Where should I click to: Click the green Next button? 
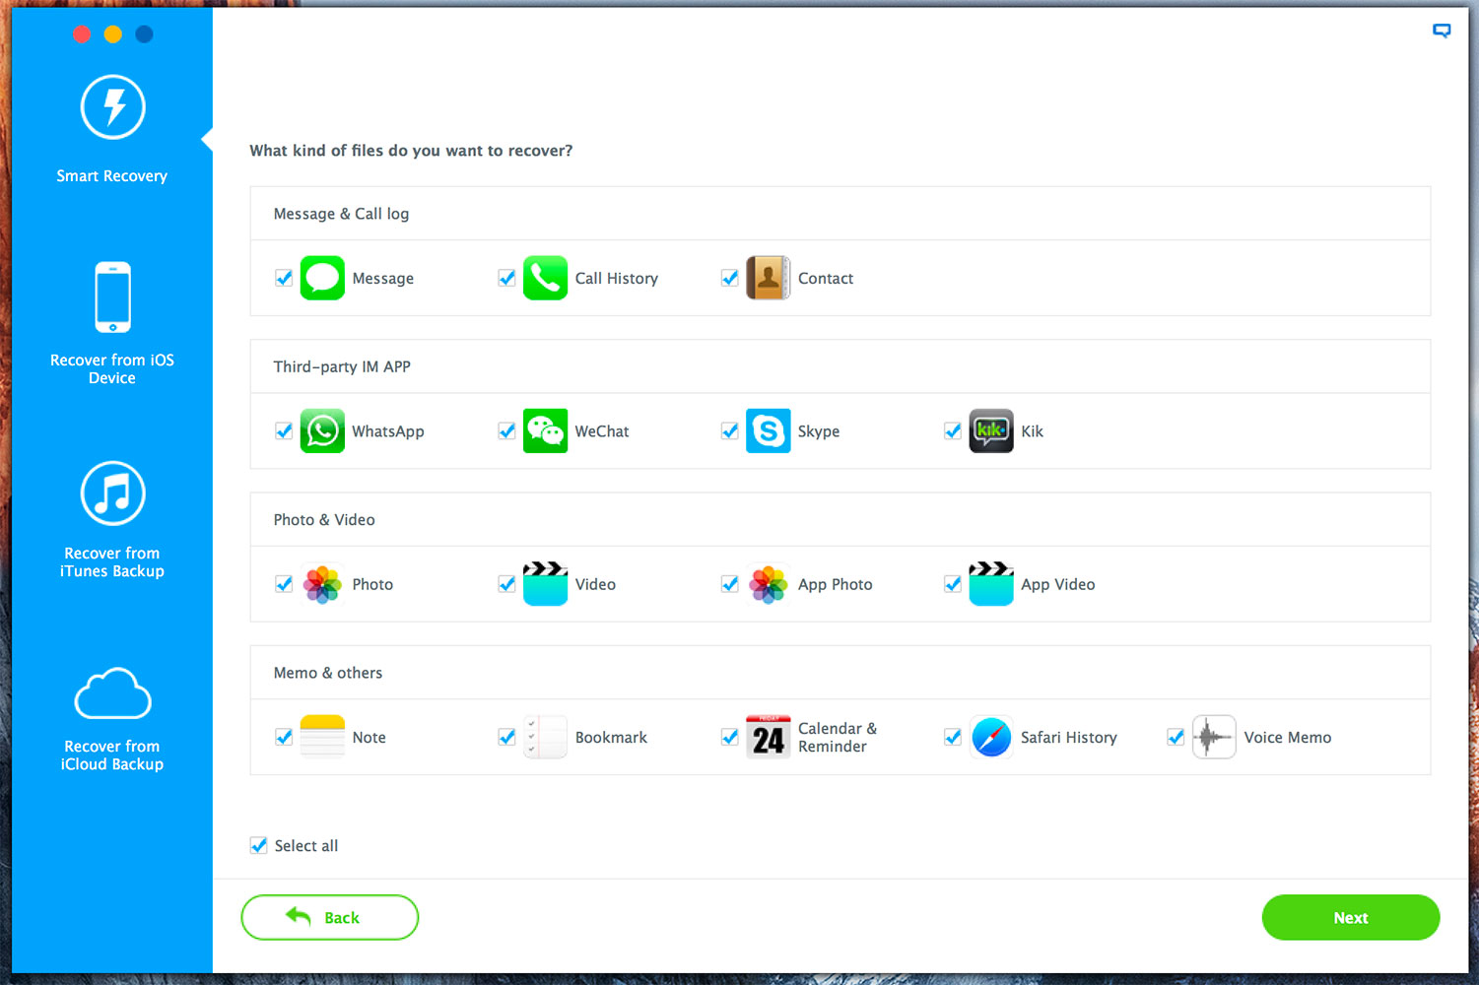1350,917
